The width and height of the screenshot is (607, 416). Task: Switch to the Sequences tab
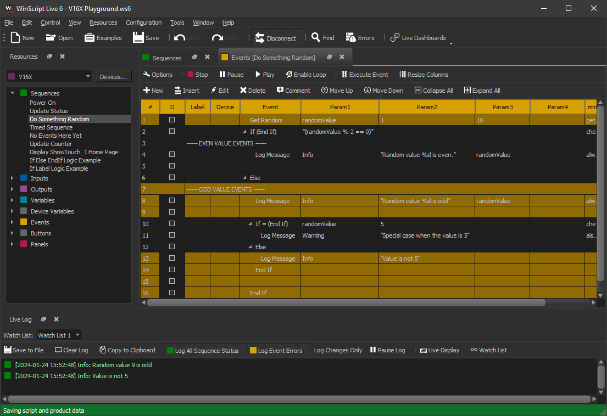point(167,58)
